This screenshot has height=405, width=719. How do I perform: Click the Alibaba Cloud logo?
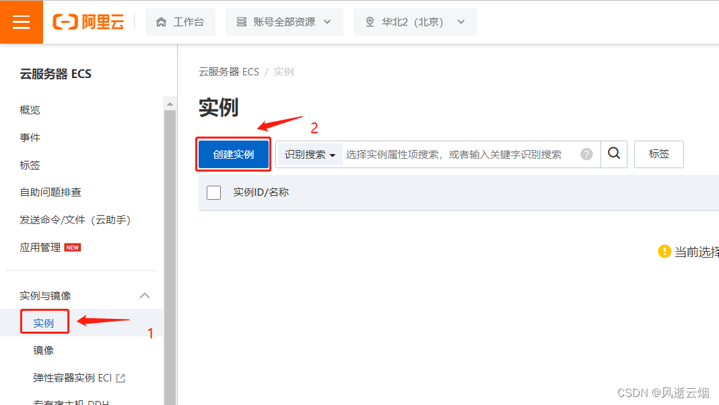click(x=88, y=22)
